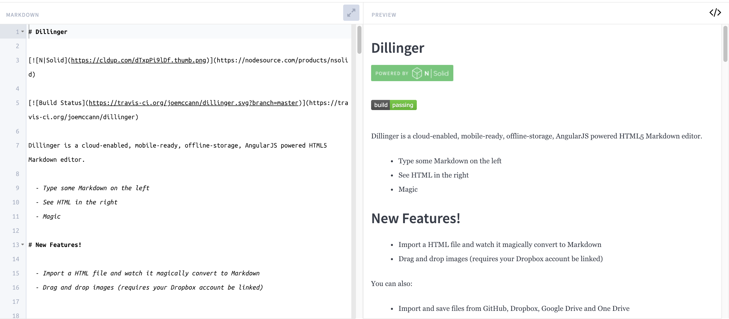Collapse the Dillinger heading fold arrow
This screenshot has width=729, height=319.
23,32
